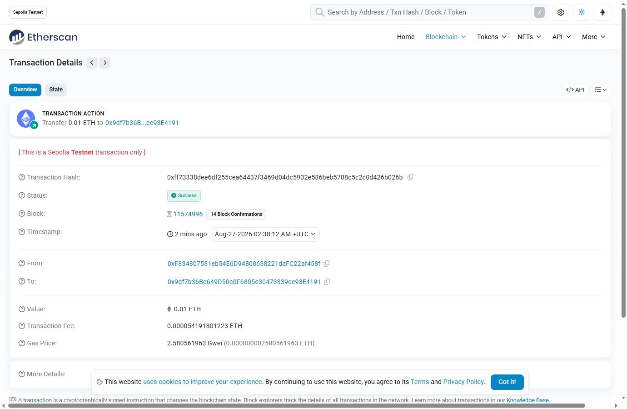This screenshot has width=627, height=409.
Task: Click the vertical page scrollbar
Action: [623, 163]
